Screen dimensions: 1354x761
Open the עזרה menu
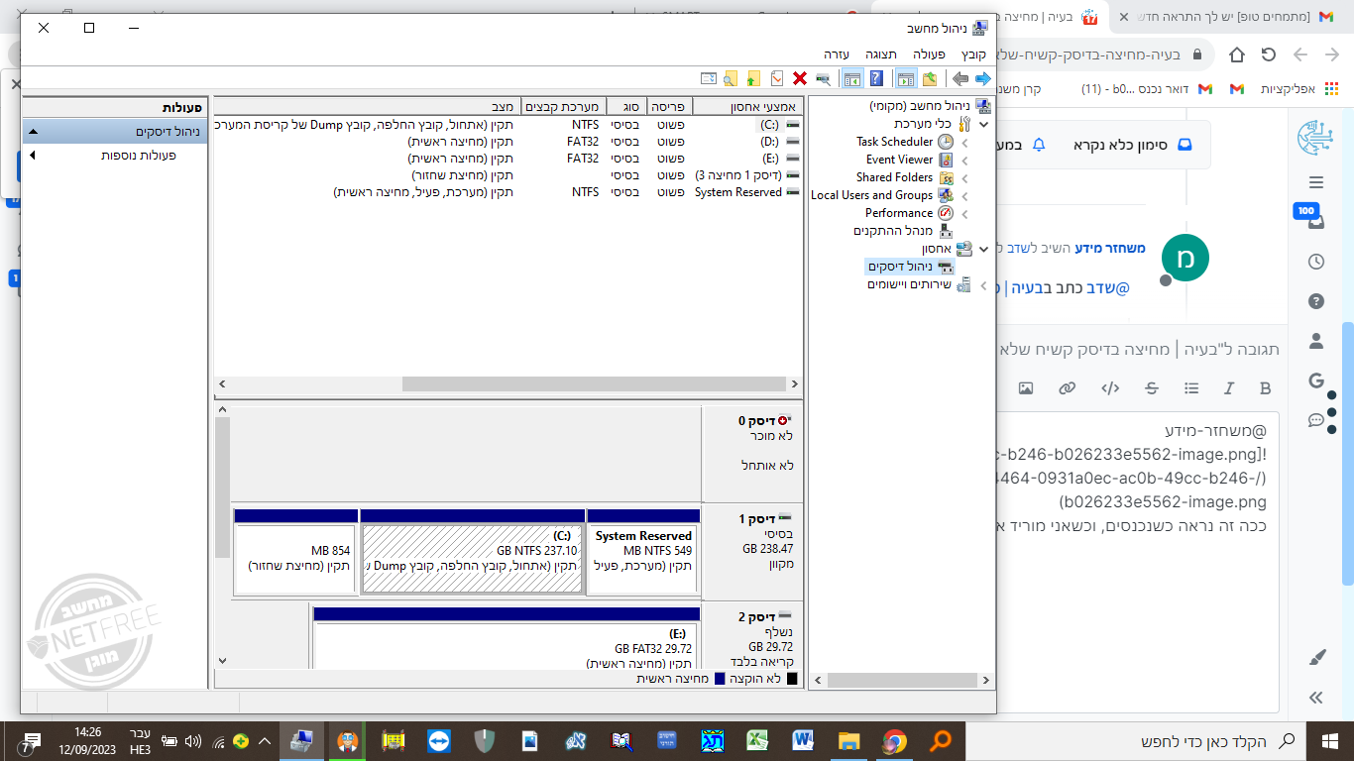pyautogui.click(x=837, y=54)
